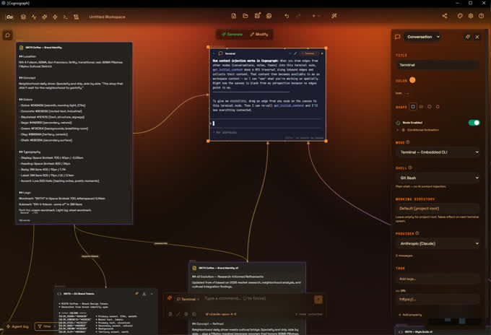Click edit pencil icon in Terminal node header
Screen dimensions: 491x335
point(295,53)
